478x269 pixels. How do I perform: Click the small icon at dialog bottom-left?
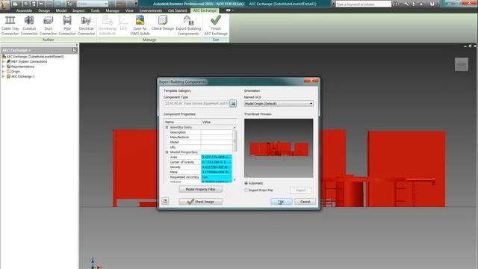[165, 201]
